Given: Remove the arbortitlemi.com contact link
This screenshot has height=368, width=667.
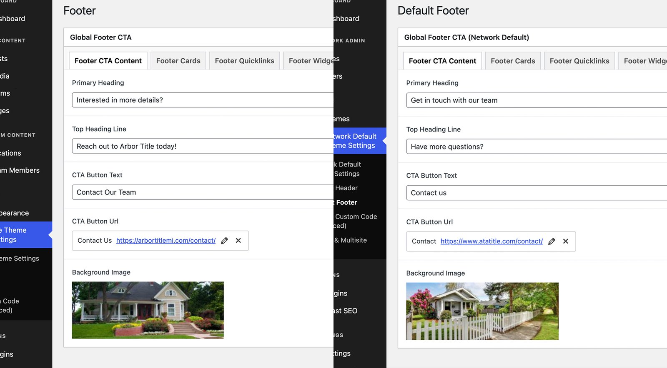Looking at the screenshot, I should [x=238, y=241].
